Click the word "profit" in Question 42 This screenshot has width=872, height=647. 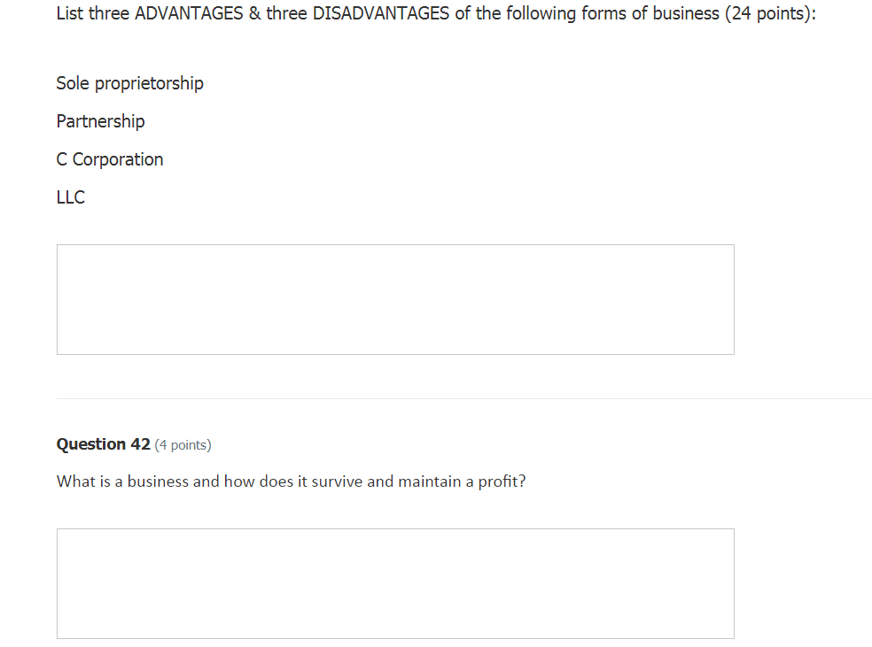click(501, 481)
